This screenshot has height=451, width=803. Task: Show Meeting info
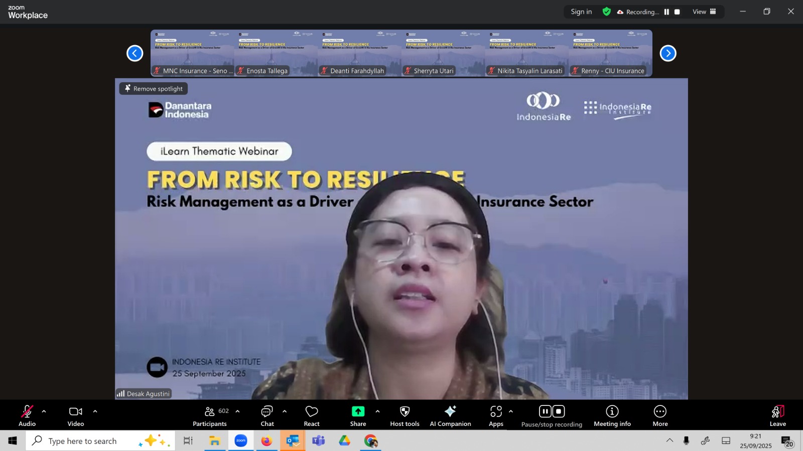[612, 416]
